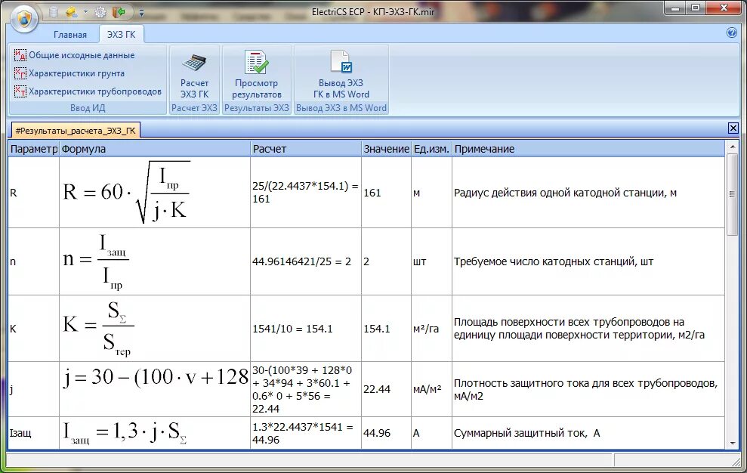The height and width of the screenshot is (473, 747).
Task: Click the Примечание column header
Action: pos(588,149)
